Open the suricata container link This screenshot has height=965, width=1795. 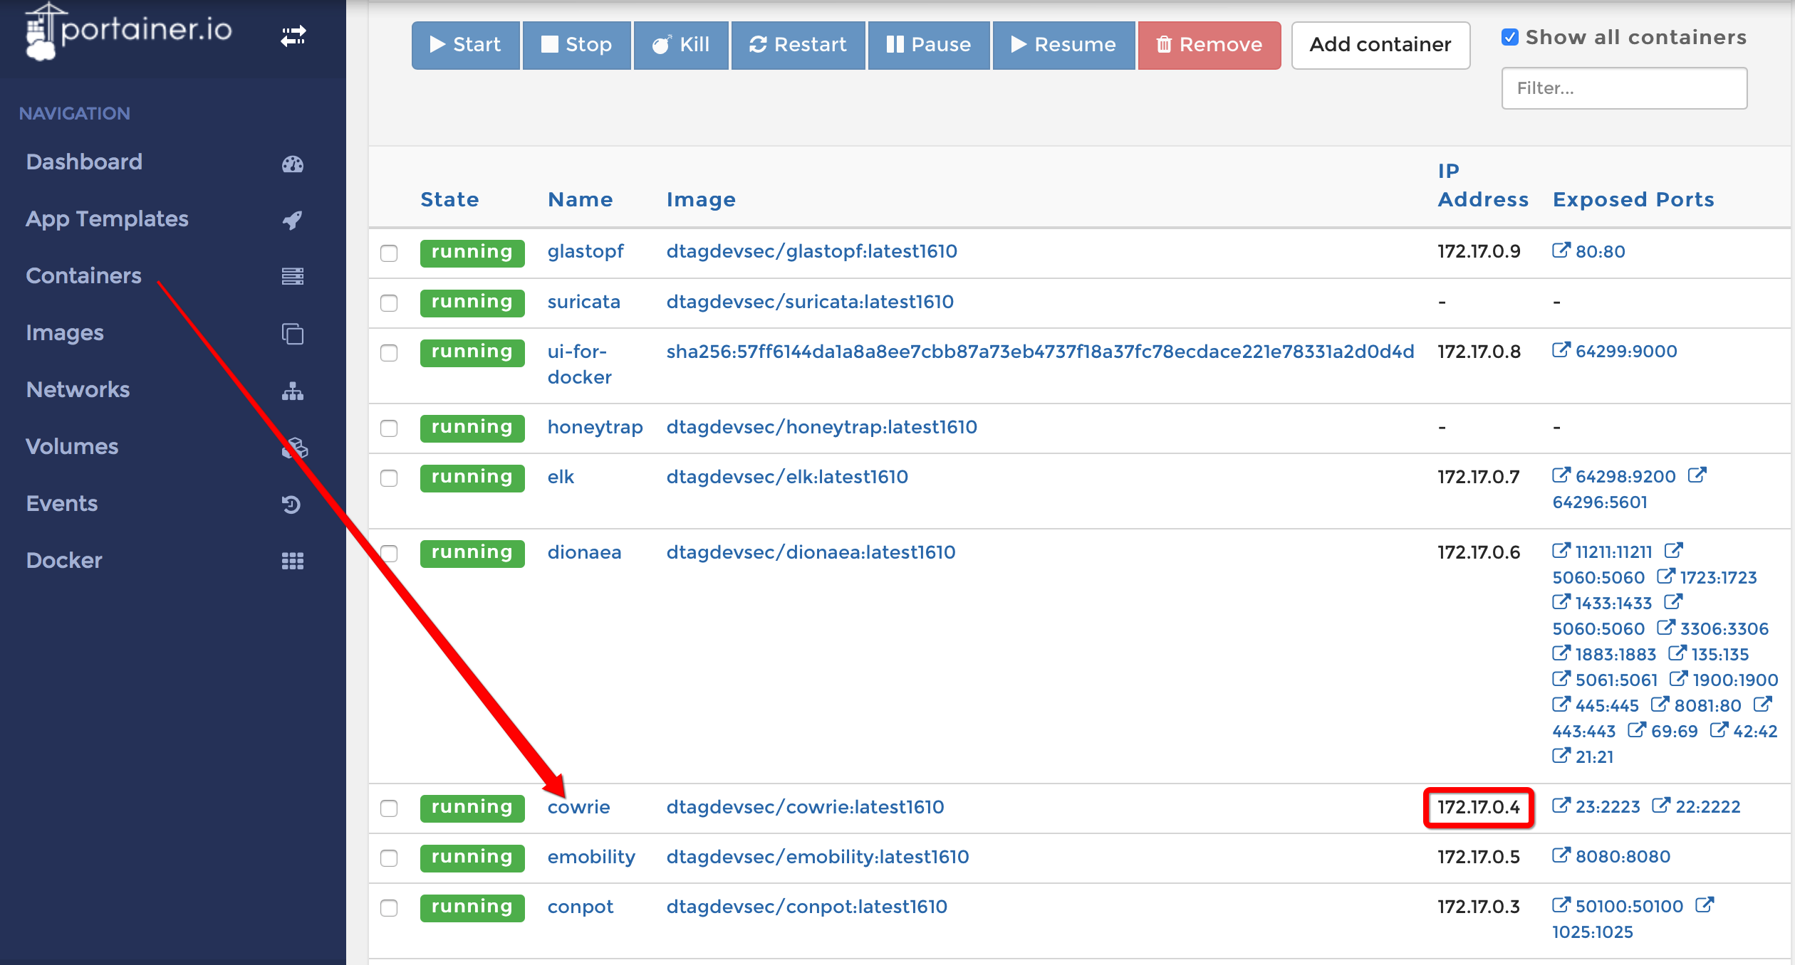click(584, 302)
